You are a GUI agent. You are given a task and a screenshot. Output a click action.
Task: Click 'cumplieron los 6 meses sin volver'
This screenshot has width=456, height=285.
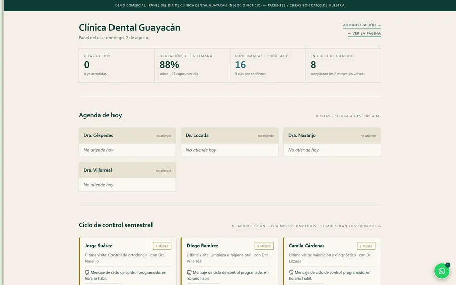pos(337,74)
